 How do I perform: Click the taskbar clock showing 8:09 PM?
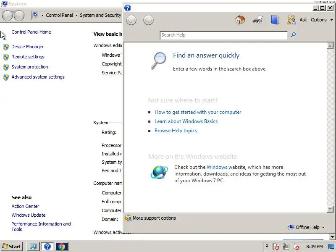click(x=314, y=247)
